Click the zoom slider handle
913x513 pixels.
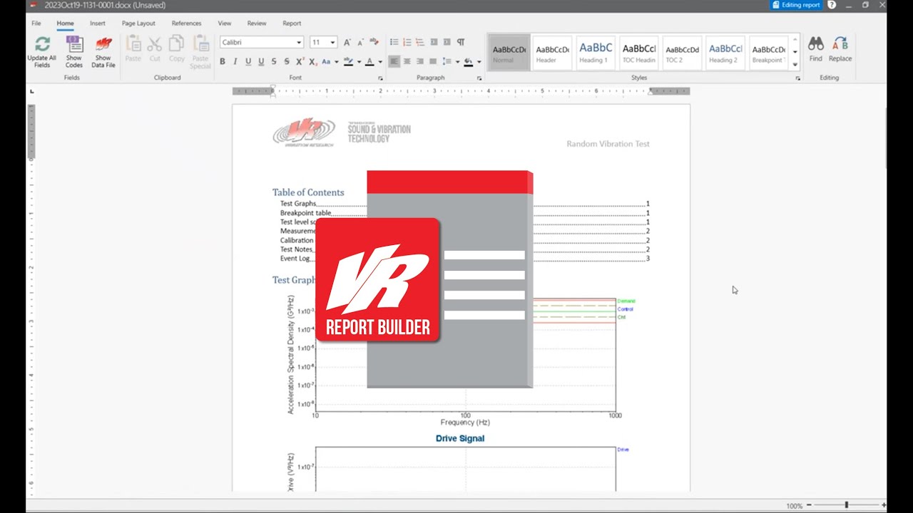(x=847, y=505)
